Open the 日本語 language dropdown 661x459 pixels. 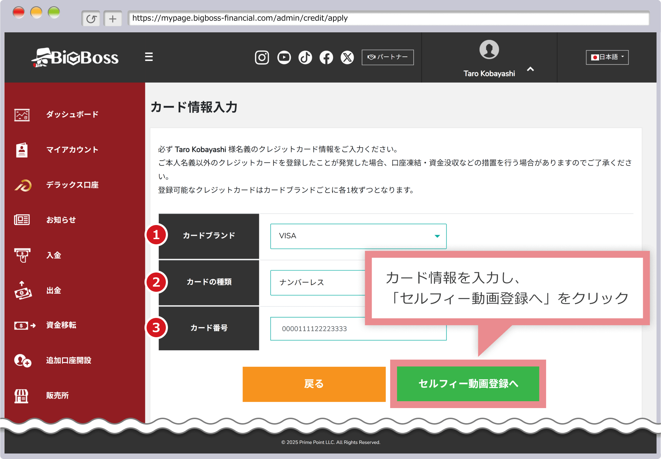(607, 57)
